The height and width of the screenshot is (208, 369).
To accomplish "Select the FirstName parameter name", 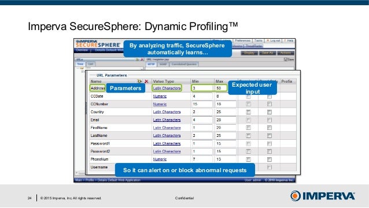I will (x=99, y=128).
